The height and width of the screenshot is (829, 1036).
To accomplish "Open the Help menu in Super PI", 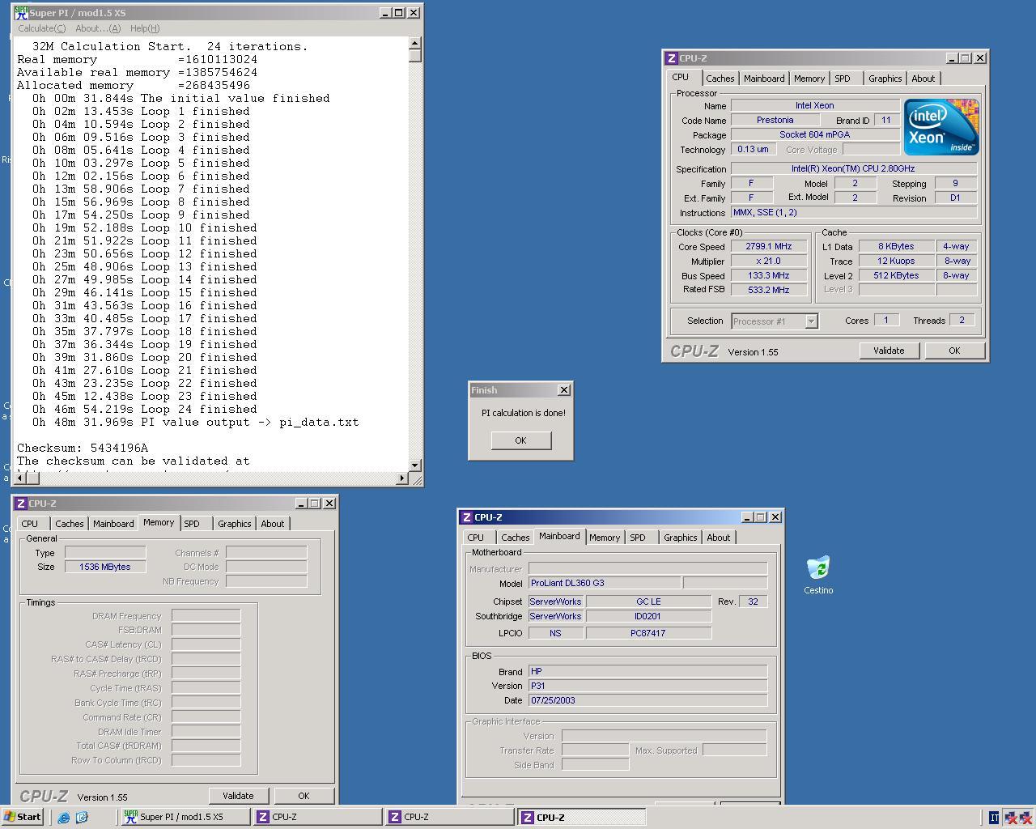I will [x=145, y=28].
